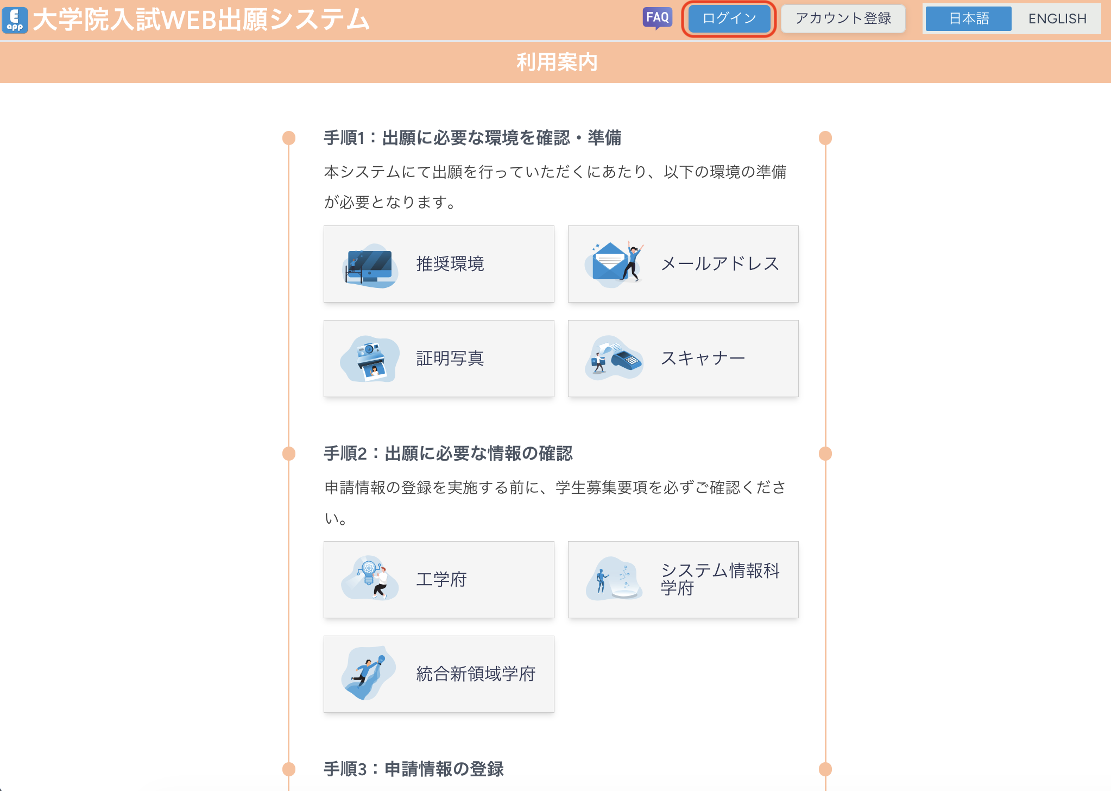Open the ログイン screen
The image size is (1111, 791).
729,18
